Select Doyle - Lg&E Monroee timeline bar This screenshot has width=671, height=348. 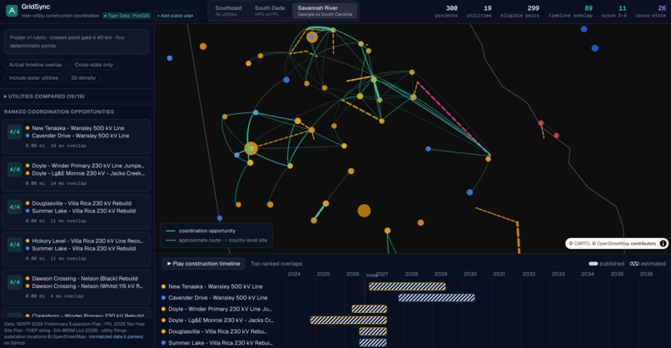coord(348,321)
